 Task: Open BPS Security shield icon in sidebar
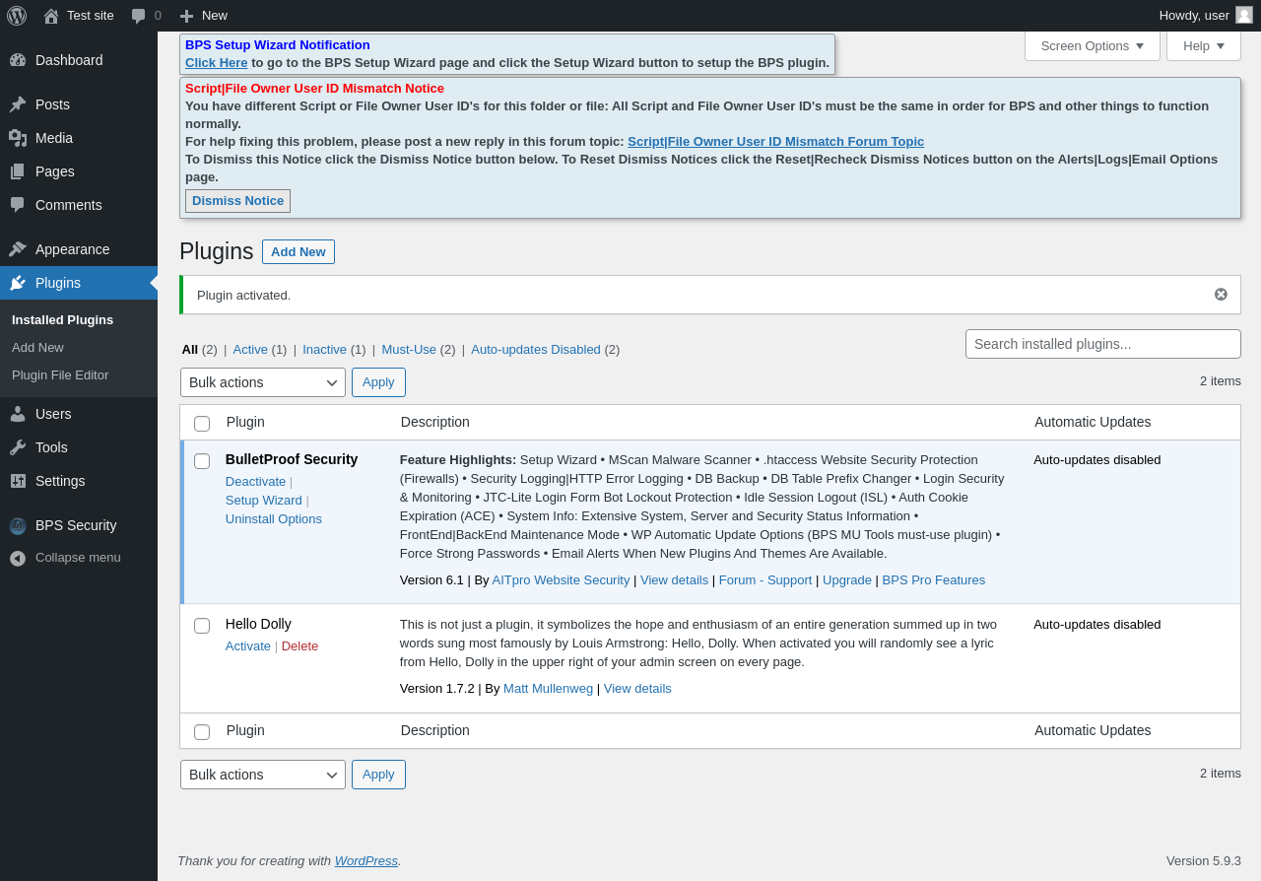(18, 525)
